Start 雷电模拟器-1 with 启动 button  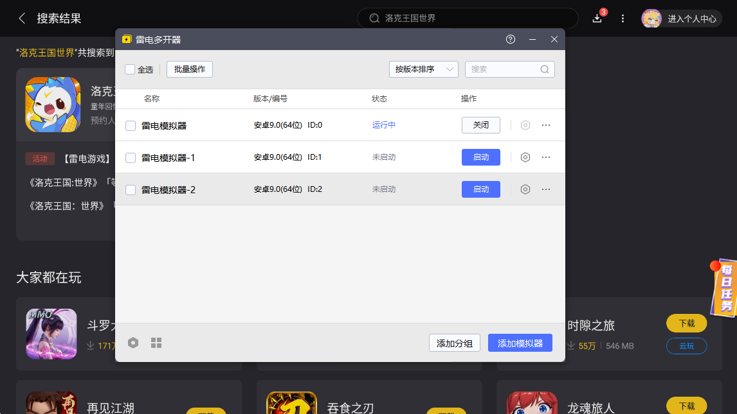[x=481, y=157]
